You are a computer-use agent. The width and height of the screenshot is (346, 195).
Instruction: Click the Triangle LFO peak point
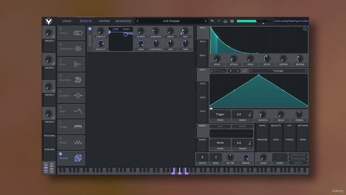click(x=259, y=75)
